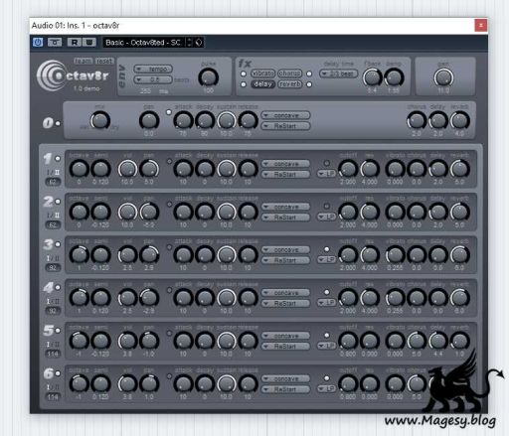509x436 pixels.
Task: Click voice 4 vol knob
Action: pyautogui.click(x=127, y=298)
